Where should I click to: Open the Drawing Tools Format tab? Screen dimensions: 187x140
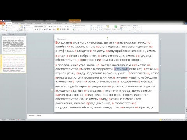coord(74,23)
